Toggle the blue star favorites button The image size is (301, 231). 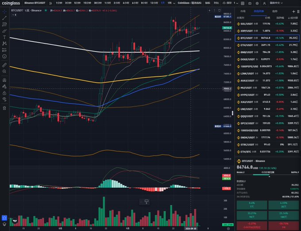tap(4, 218)
